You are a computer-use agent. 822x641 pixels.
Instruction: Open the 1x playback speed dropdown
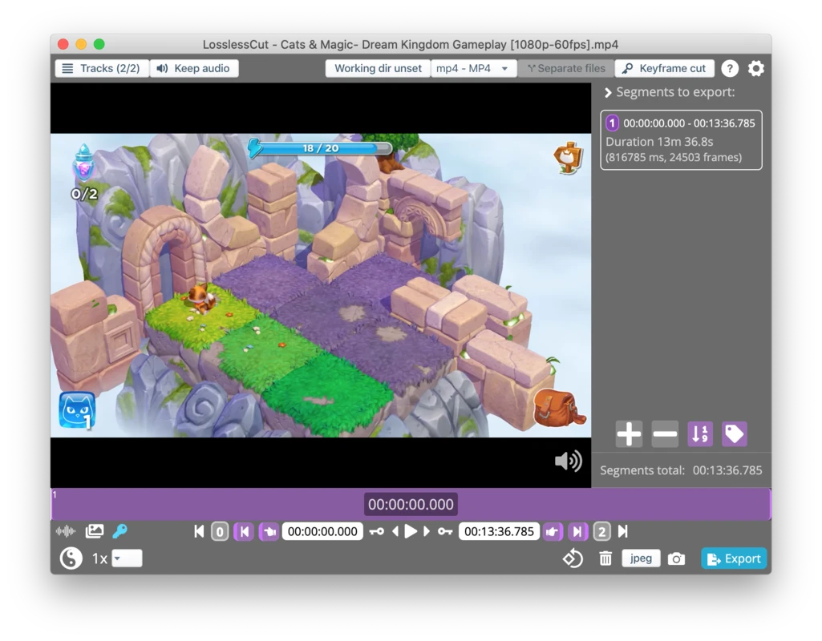click(127, 558)
